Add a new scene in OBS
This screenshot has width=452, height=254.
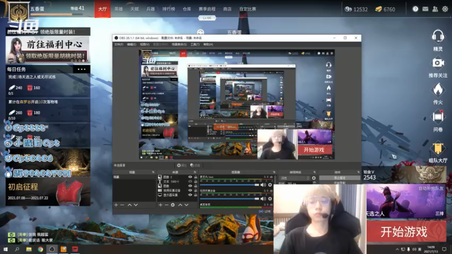click(116, 205)
